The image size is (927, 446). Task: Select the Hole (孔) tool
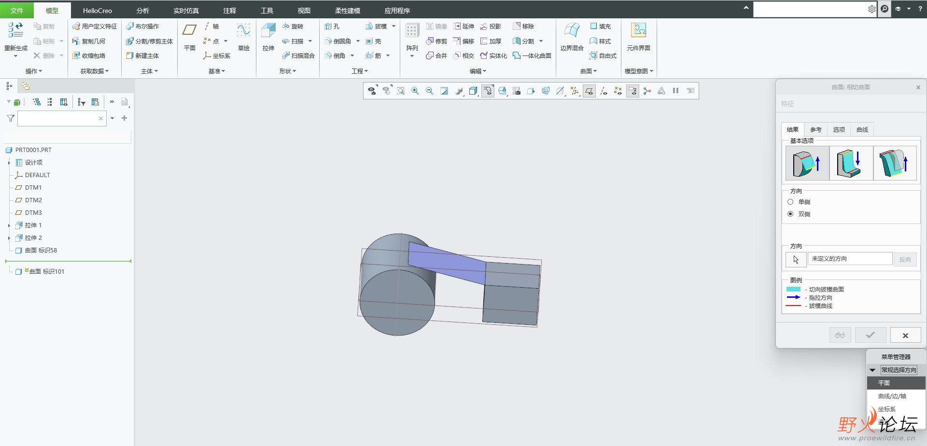click(x=332, y=27)
